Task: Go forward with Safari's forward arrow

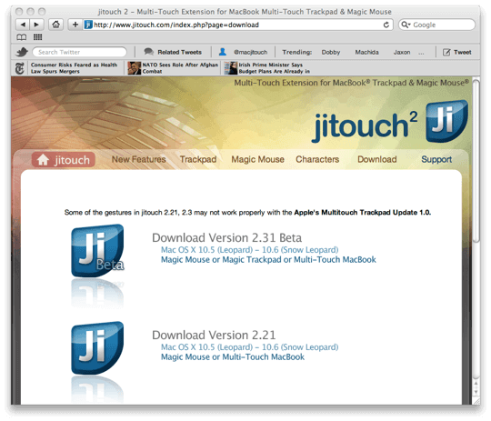Action: (36, 25)
